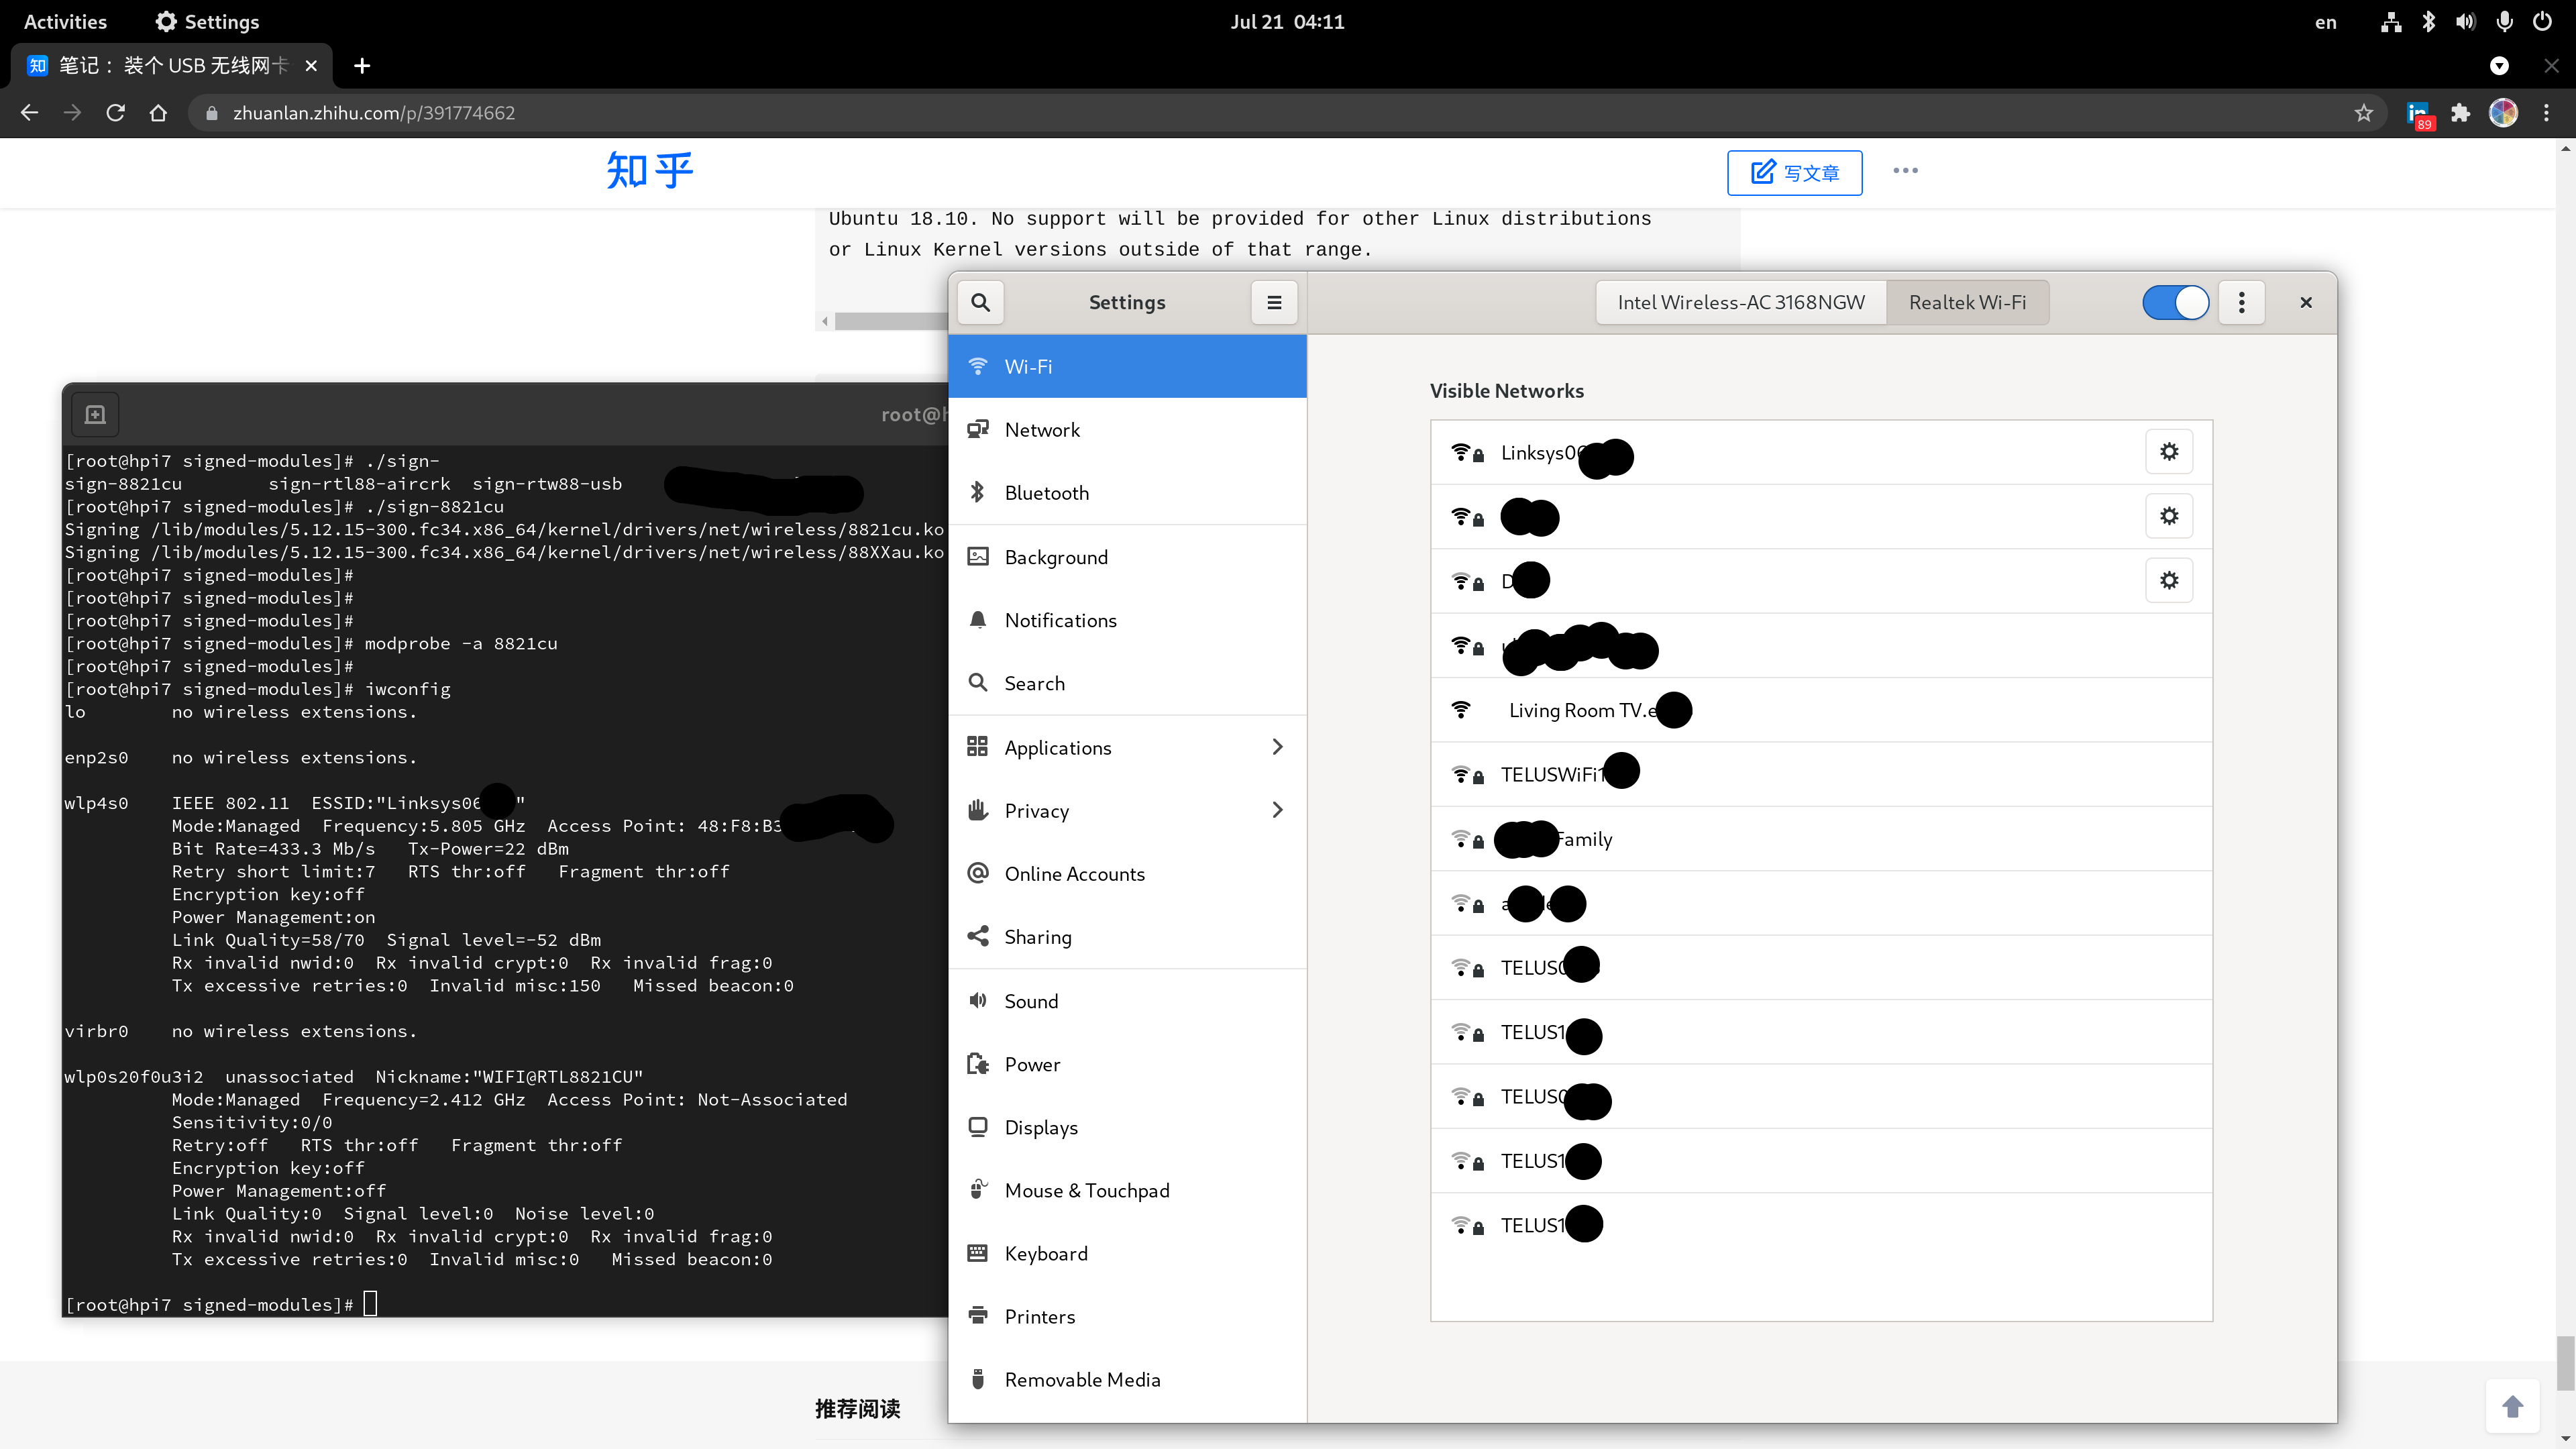The width and height of the screenshot is (2576, 1449).
Task: Click the Printers icon in sidebar
Action: pyautogui.click(x=978, y=1316)
